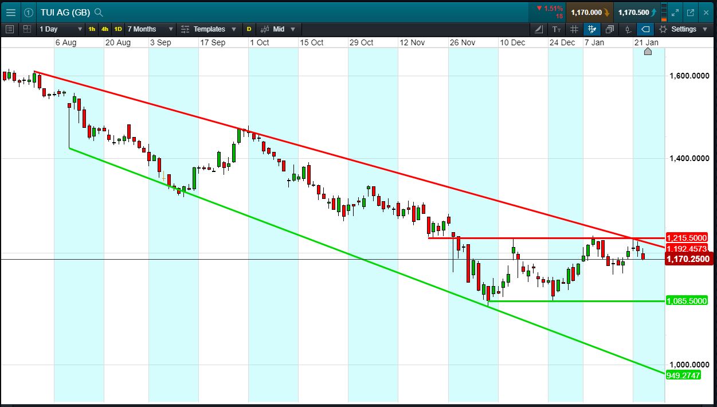
Task: Click the dashed grid layout icon
Action: click(x=27, y=29)
